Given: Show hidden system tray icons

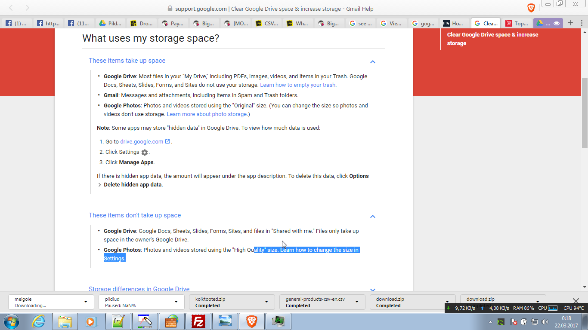Looking at the screenshot, I should [x=491, y=322].
